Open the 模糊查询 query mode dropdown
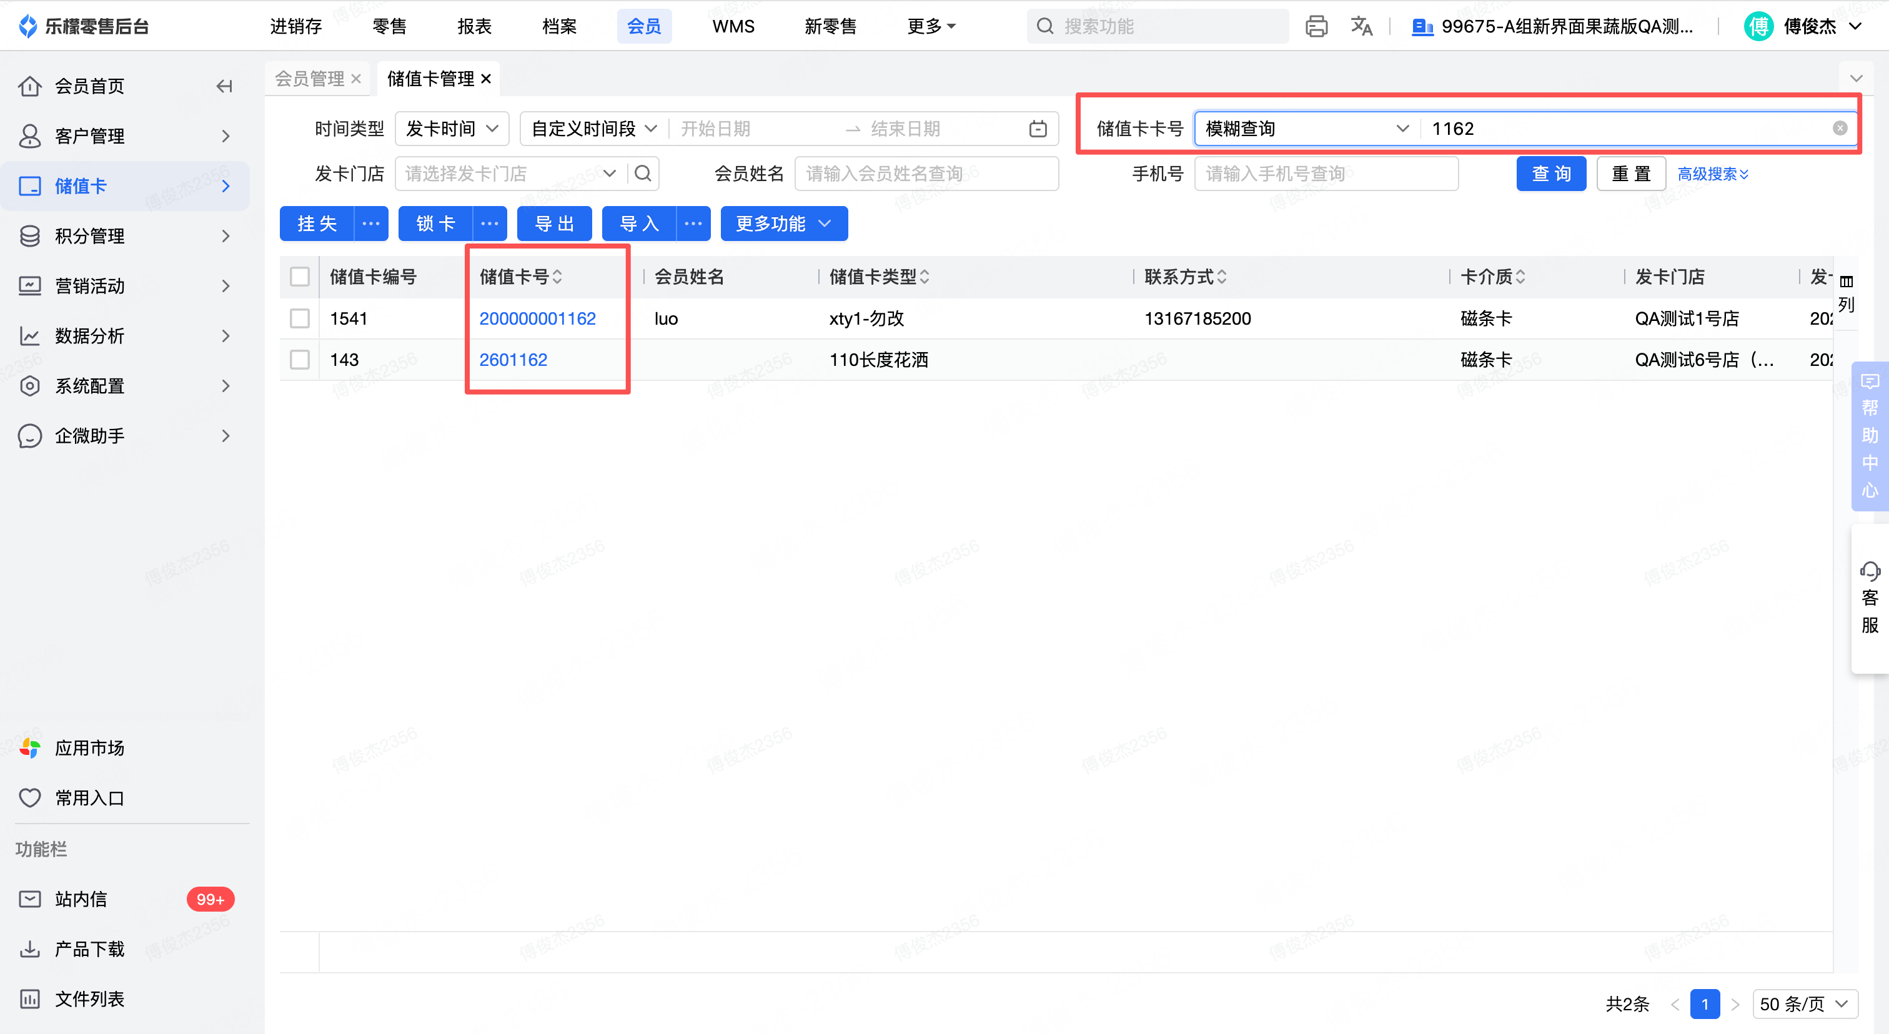 coord(1307,129)
